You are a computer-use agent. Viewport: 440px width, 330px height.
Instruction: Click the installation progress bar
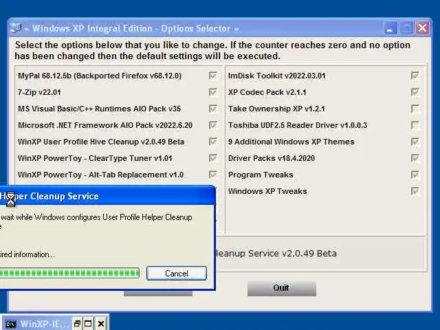pos(69,273)
